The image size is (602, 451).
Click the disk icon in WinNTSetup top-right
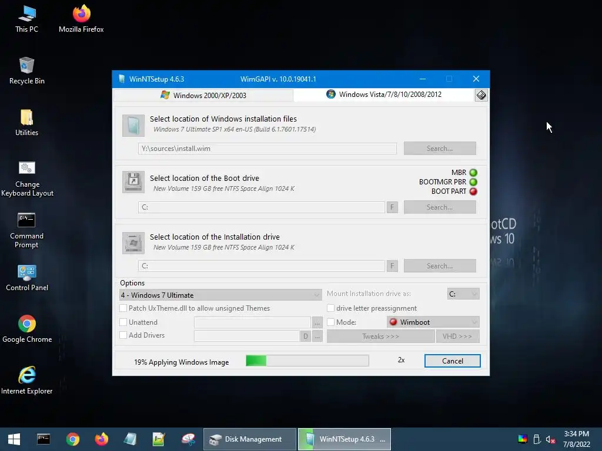click(481, 95)
